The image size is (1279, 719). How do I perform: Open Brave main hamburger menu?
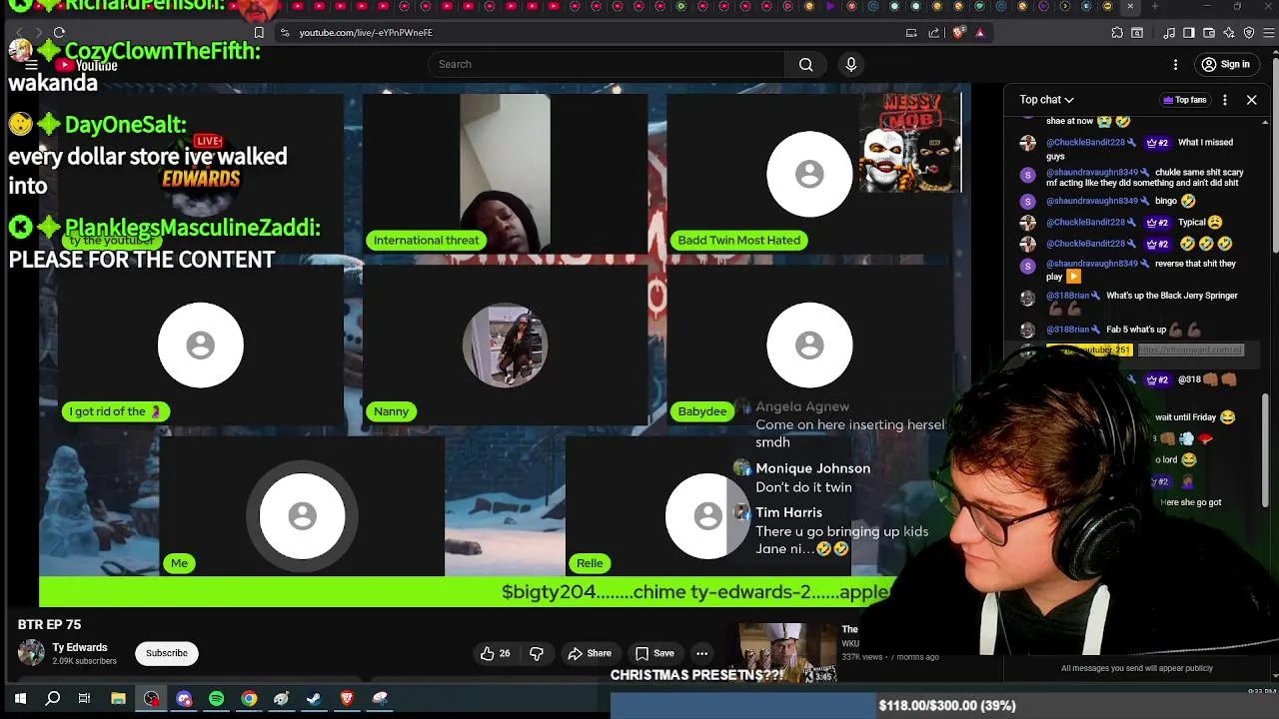coord(1268,32)
